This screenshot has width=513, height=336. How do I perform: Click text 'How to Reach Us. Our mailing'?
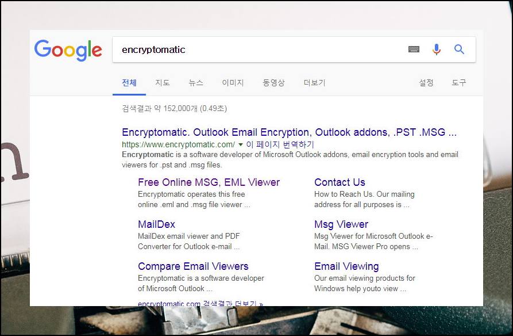(364, 194)
